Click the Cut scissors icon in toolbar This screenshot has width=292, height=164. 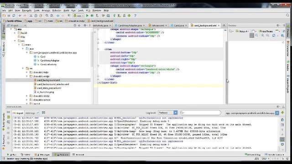pyautogui.click(x=31, y=15)
